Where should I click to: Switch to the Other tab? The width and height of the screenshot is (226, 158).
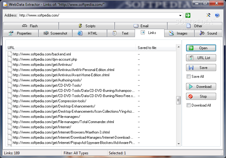195,26
